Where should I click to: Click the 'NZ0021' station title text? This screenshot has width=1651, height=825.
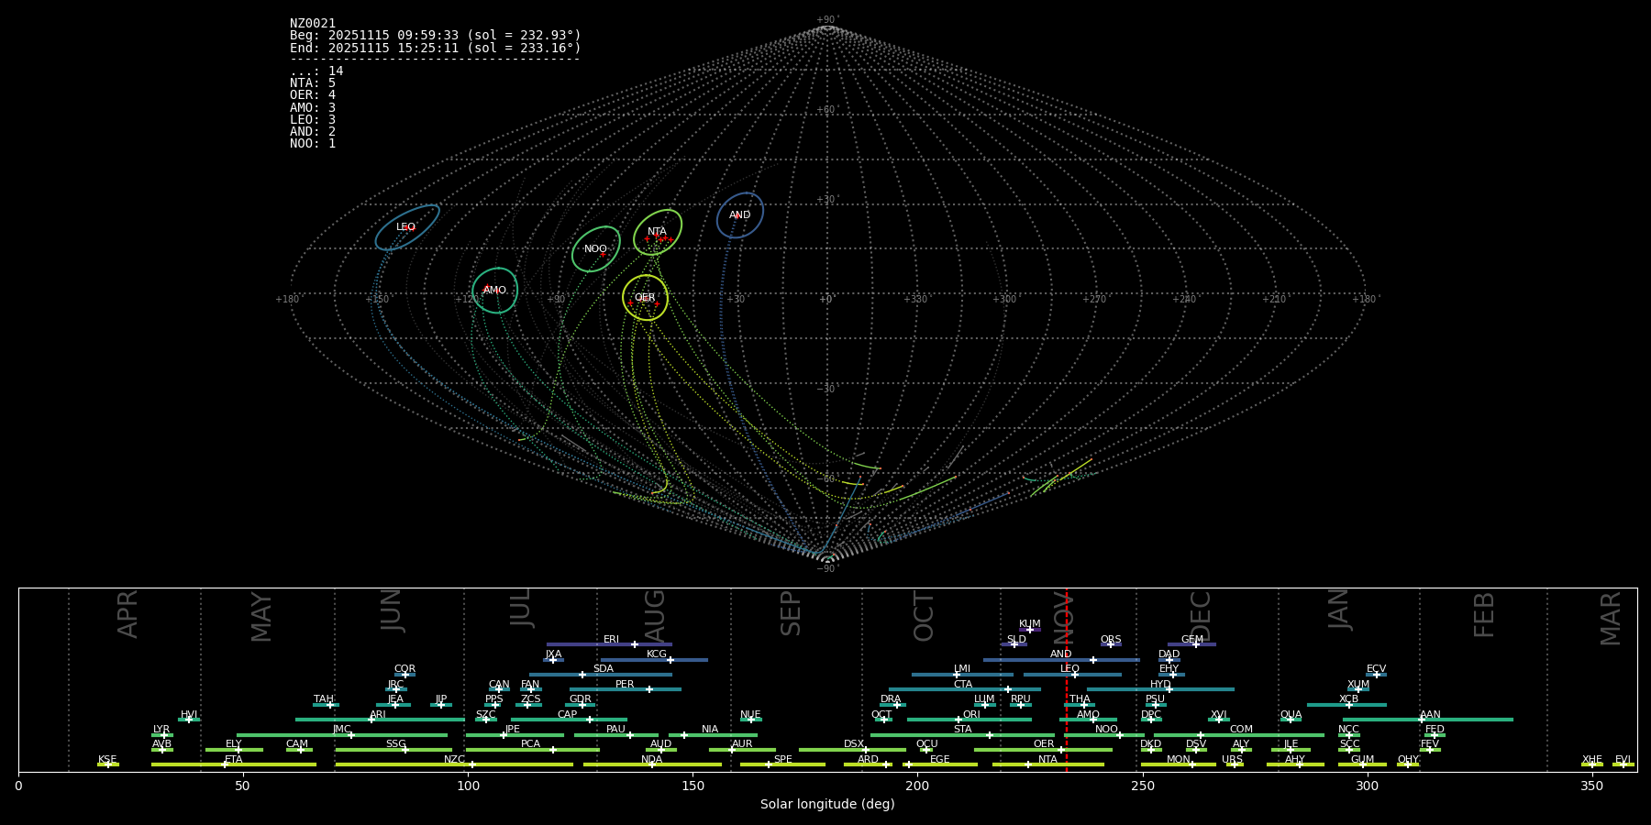click(313, 23)
